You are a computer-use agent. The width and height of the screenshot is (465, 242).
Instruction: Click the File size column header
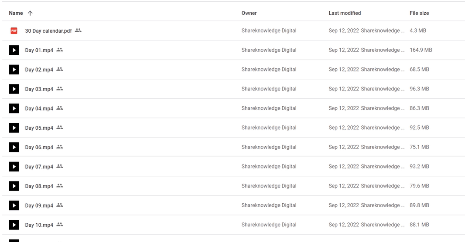tap(419, 13)
